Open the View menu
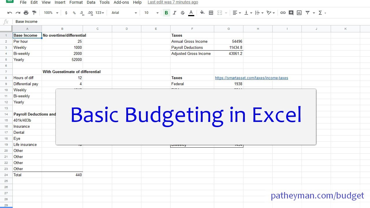 tap(46, 2)
